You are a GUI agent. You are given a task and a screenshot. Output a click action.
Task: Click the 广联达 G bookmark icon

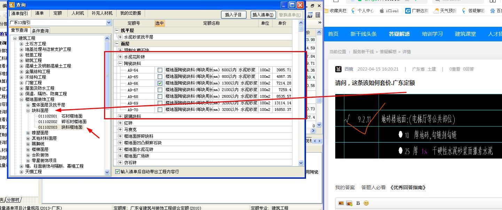pos(407,11)
